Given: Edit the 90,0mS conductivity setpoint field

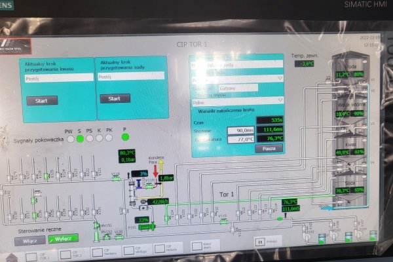Looking at the screenshot, I should [240, 130].
